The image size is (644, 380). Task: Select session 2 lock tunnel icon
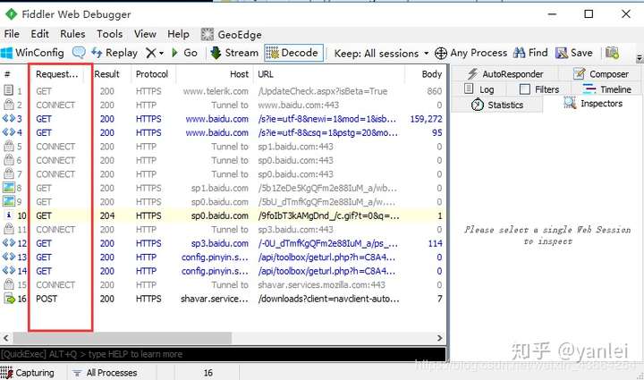click(9, 105)
